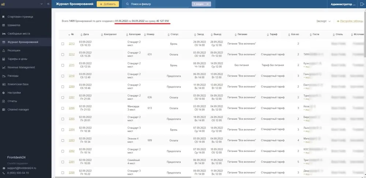The width and height of the screenshot is (366, 178).
Task: Sort by the № column
Action: click(x=71, y=34)
